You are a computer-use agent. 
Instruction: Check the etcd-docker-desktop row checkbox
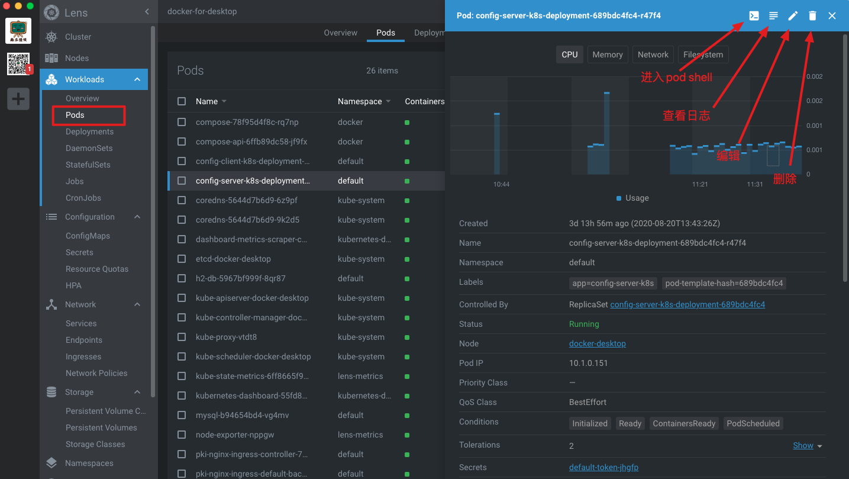[182, 259]
